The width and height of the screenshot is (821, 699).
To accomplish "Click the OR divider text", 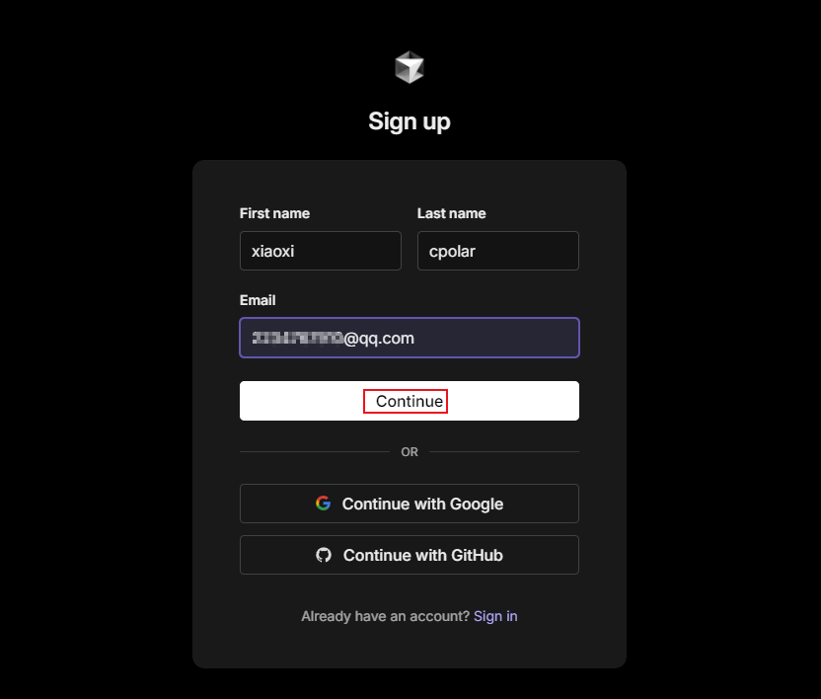I will [410, 452].
